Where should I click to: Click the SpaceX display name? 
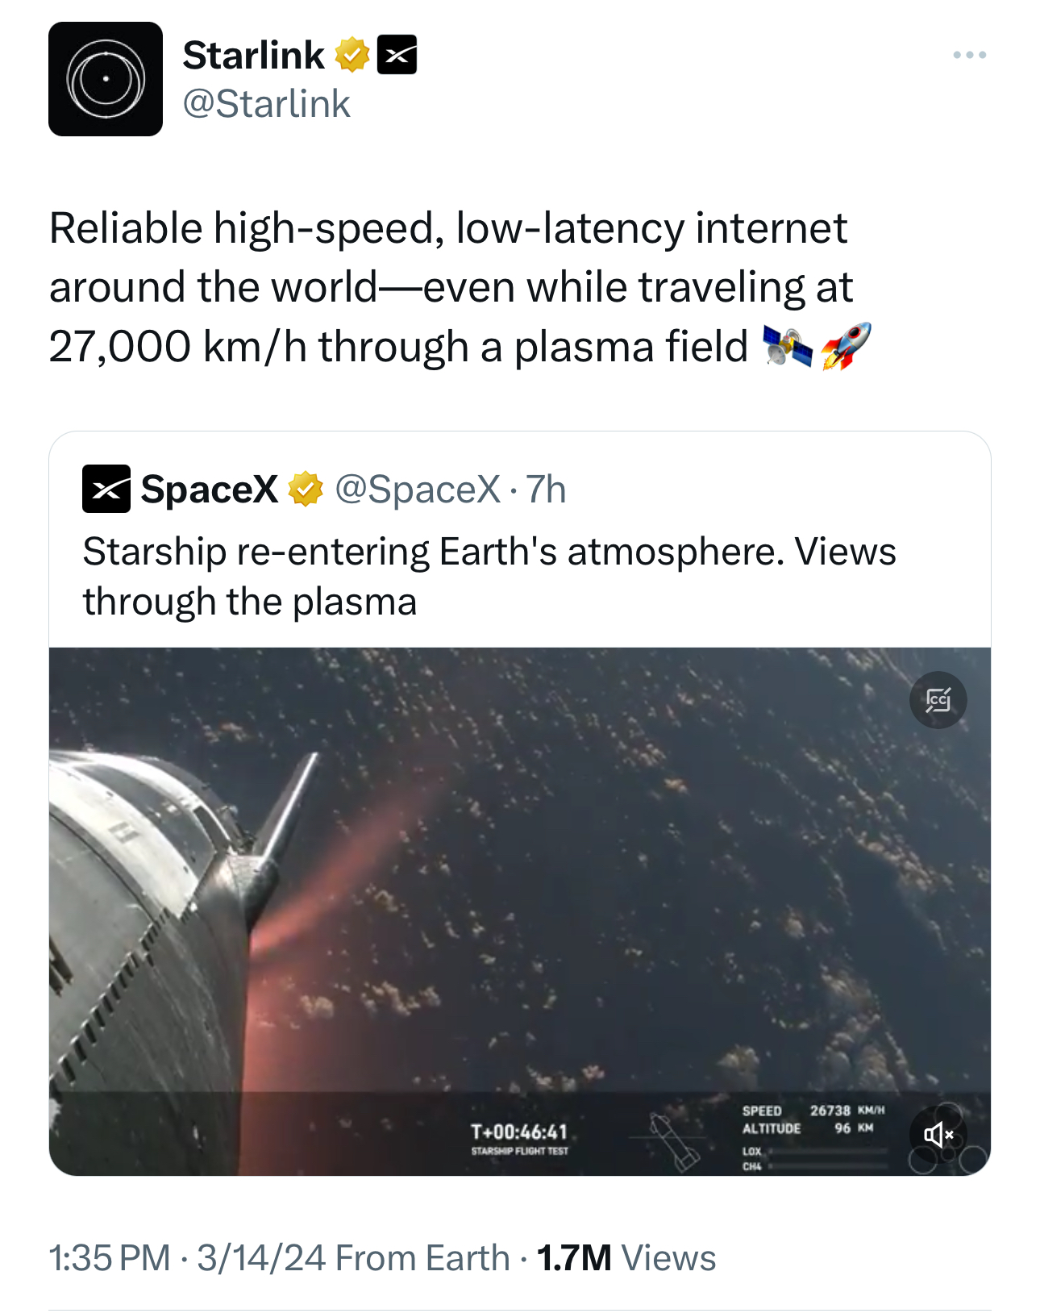pos(209,489)
